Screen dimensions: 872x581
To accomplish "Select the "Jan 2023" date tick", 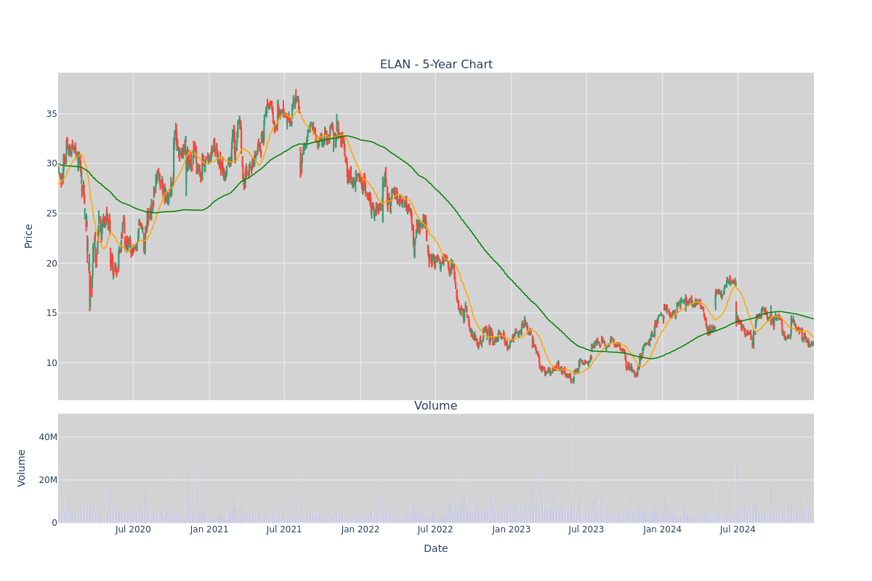I will [x=512, y=529].
